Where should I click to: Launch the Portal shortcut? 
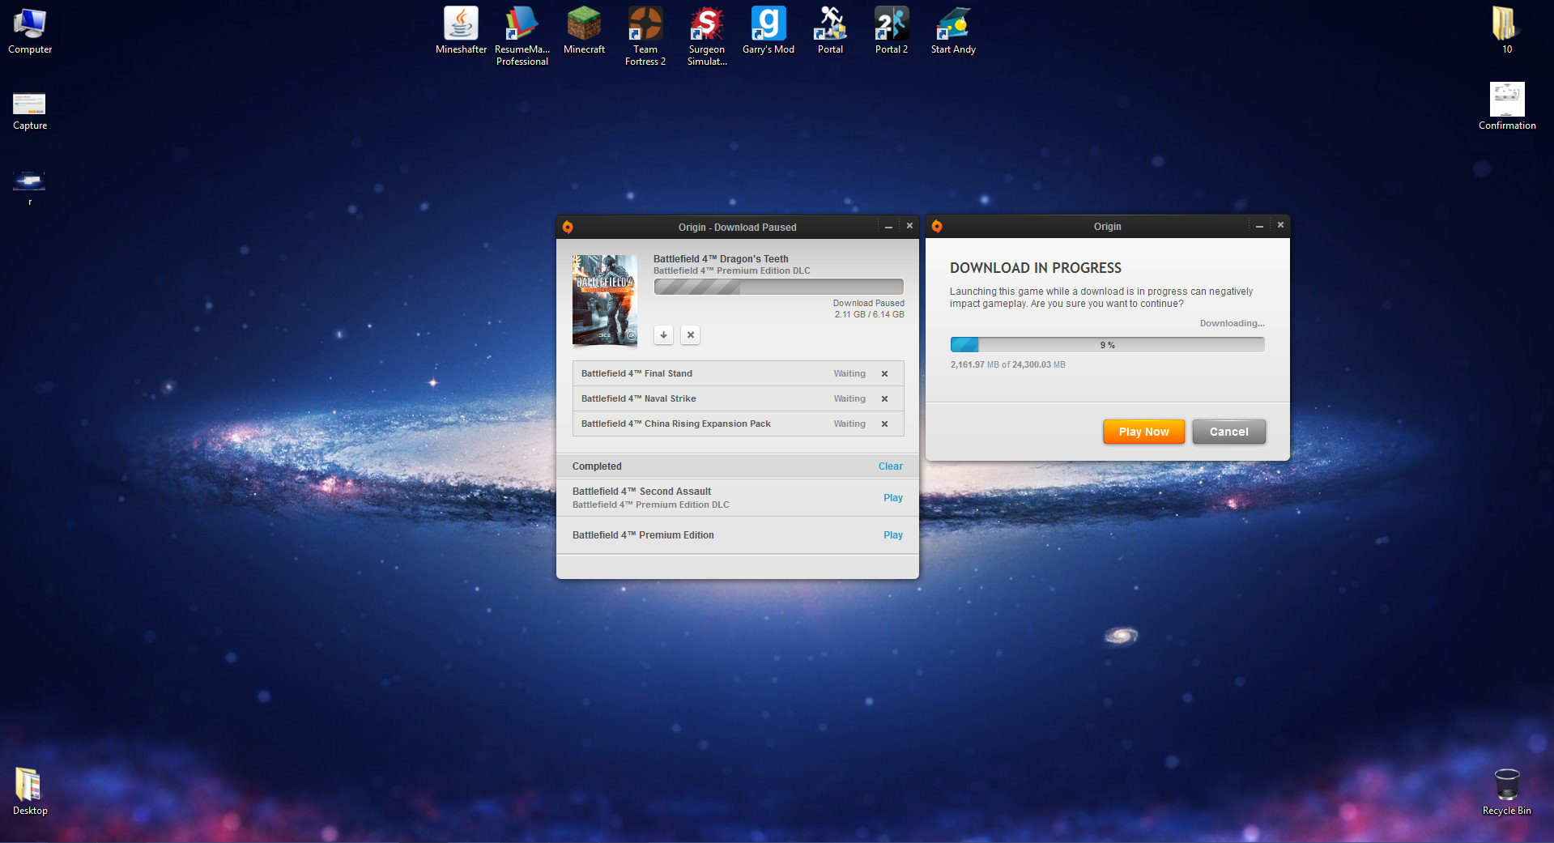pyautogui.click(x=830, y=31)
